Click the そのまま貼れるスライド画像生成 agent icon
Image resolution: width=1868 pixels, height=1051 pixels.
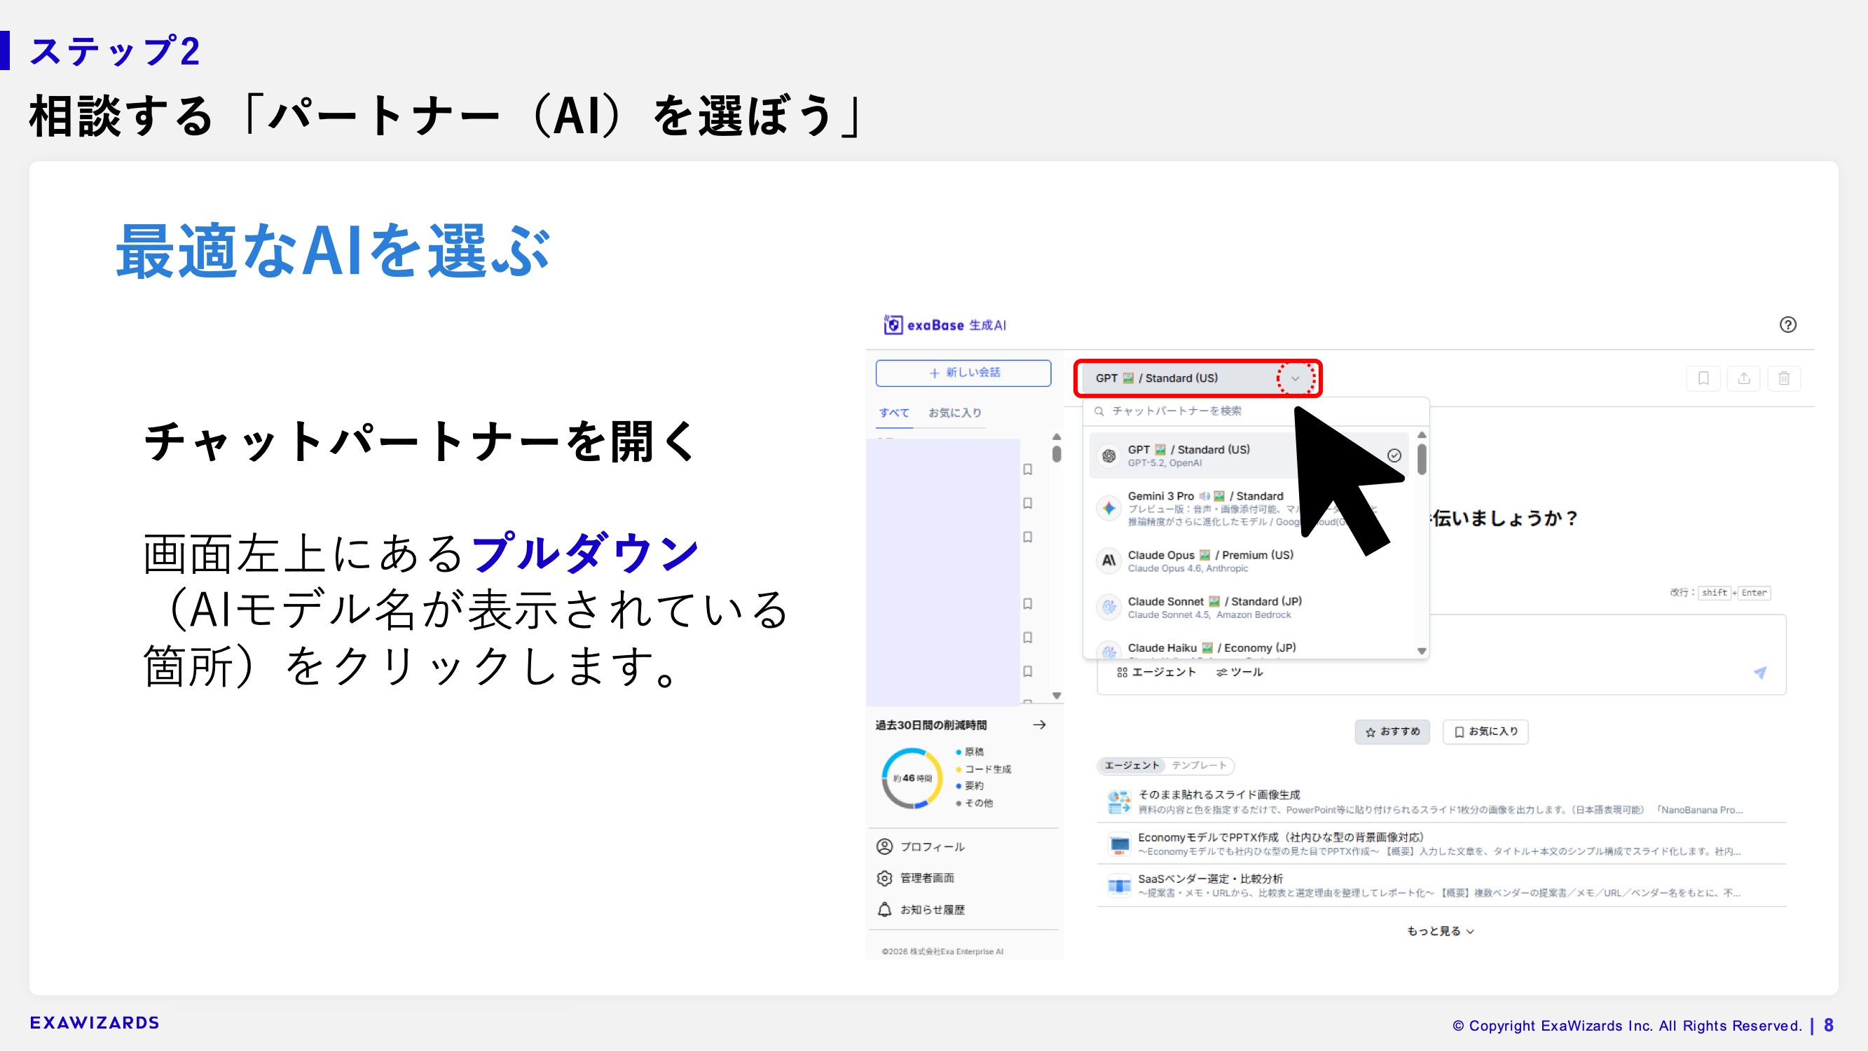(1119, 802)
